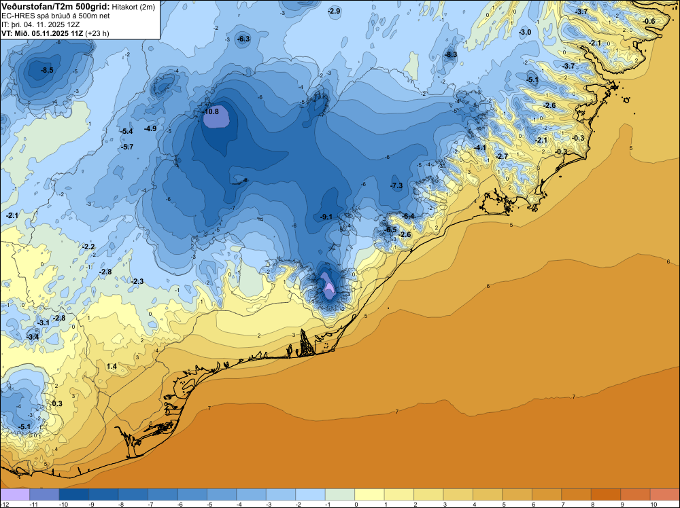Click the -5.7 temperature reading
This screenshot has height=508, width=680.
[127, 147]
